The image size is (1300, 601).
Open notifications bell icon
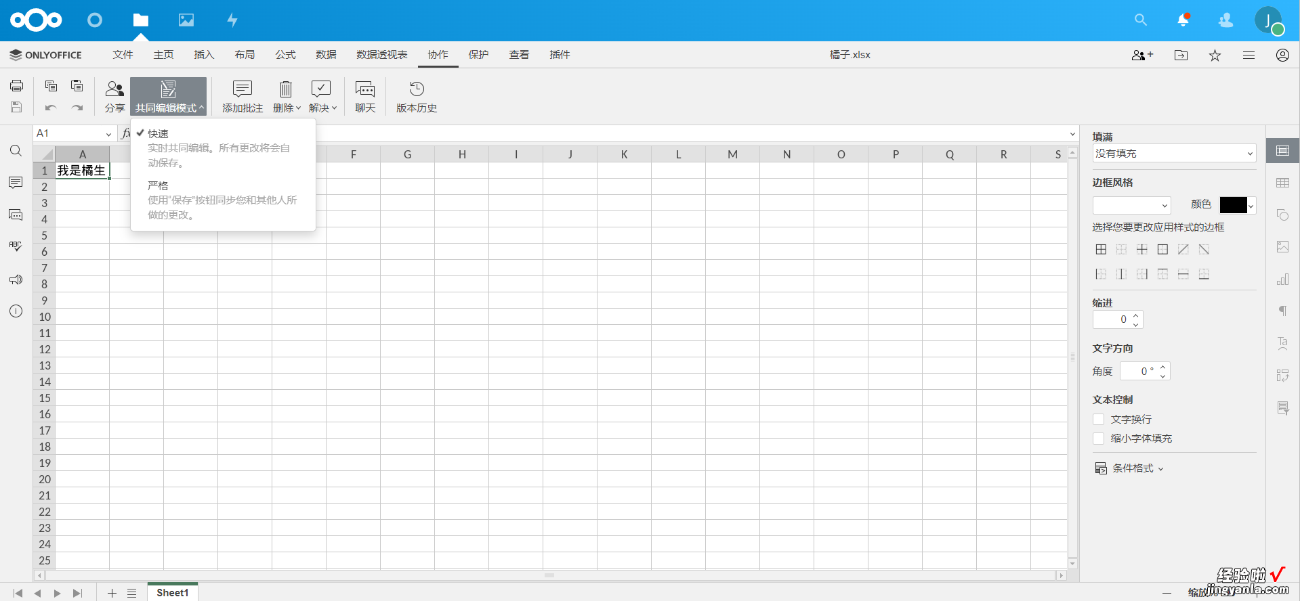[x=1183, y=20]
